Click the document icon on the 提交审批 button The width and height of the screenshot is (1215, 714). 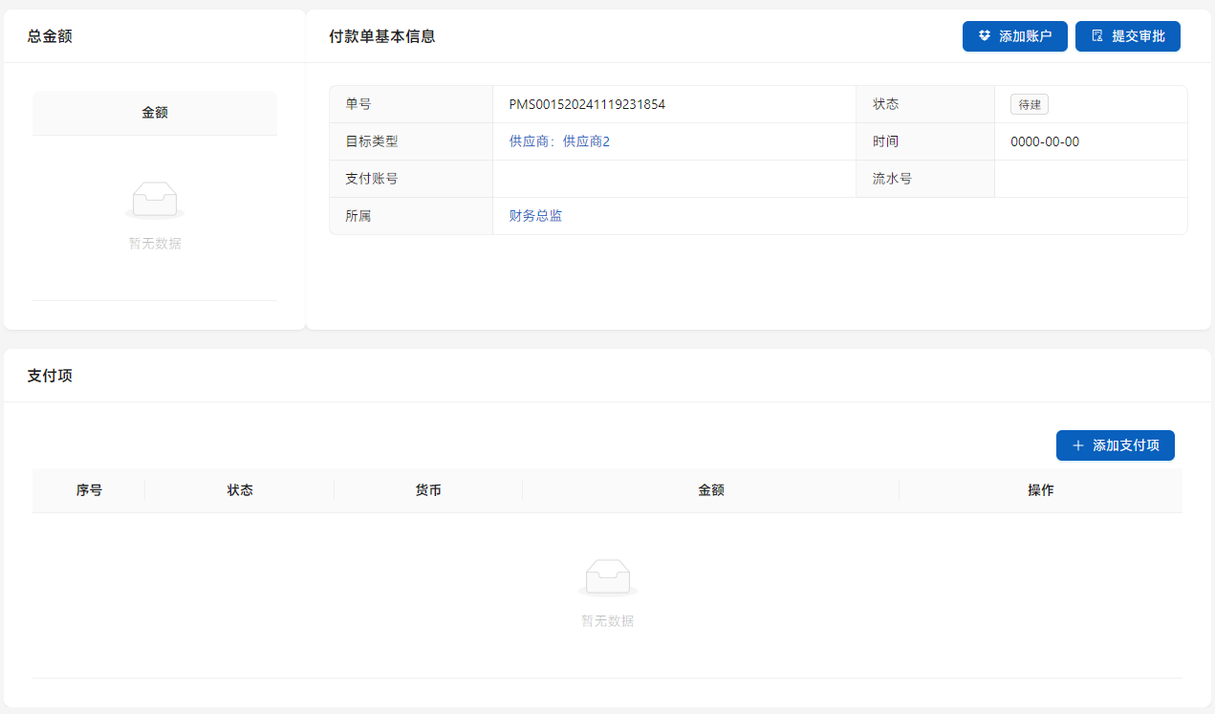(1097, 36)
